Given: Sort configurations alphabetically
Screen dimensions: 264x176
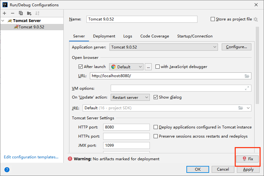Looking at the screenshot, I should click(37, 13).
